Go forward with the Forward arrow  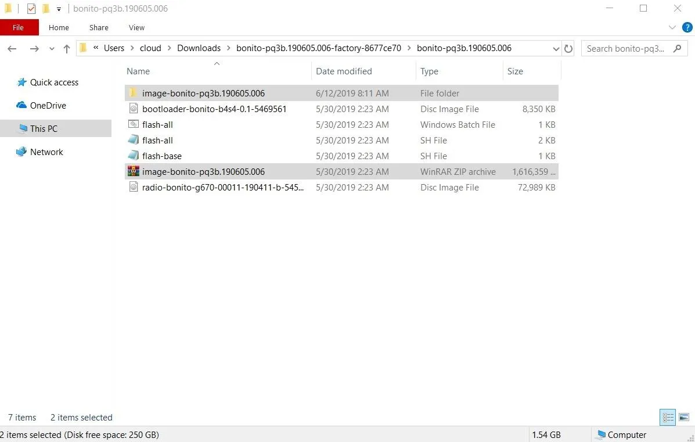click(x=34, y=49)
